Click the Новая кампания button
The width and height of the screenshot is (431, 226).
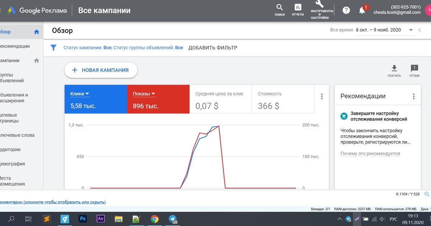101,70
